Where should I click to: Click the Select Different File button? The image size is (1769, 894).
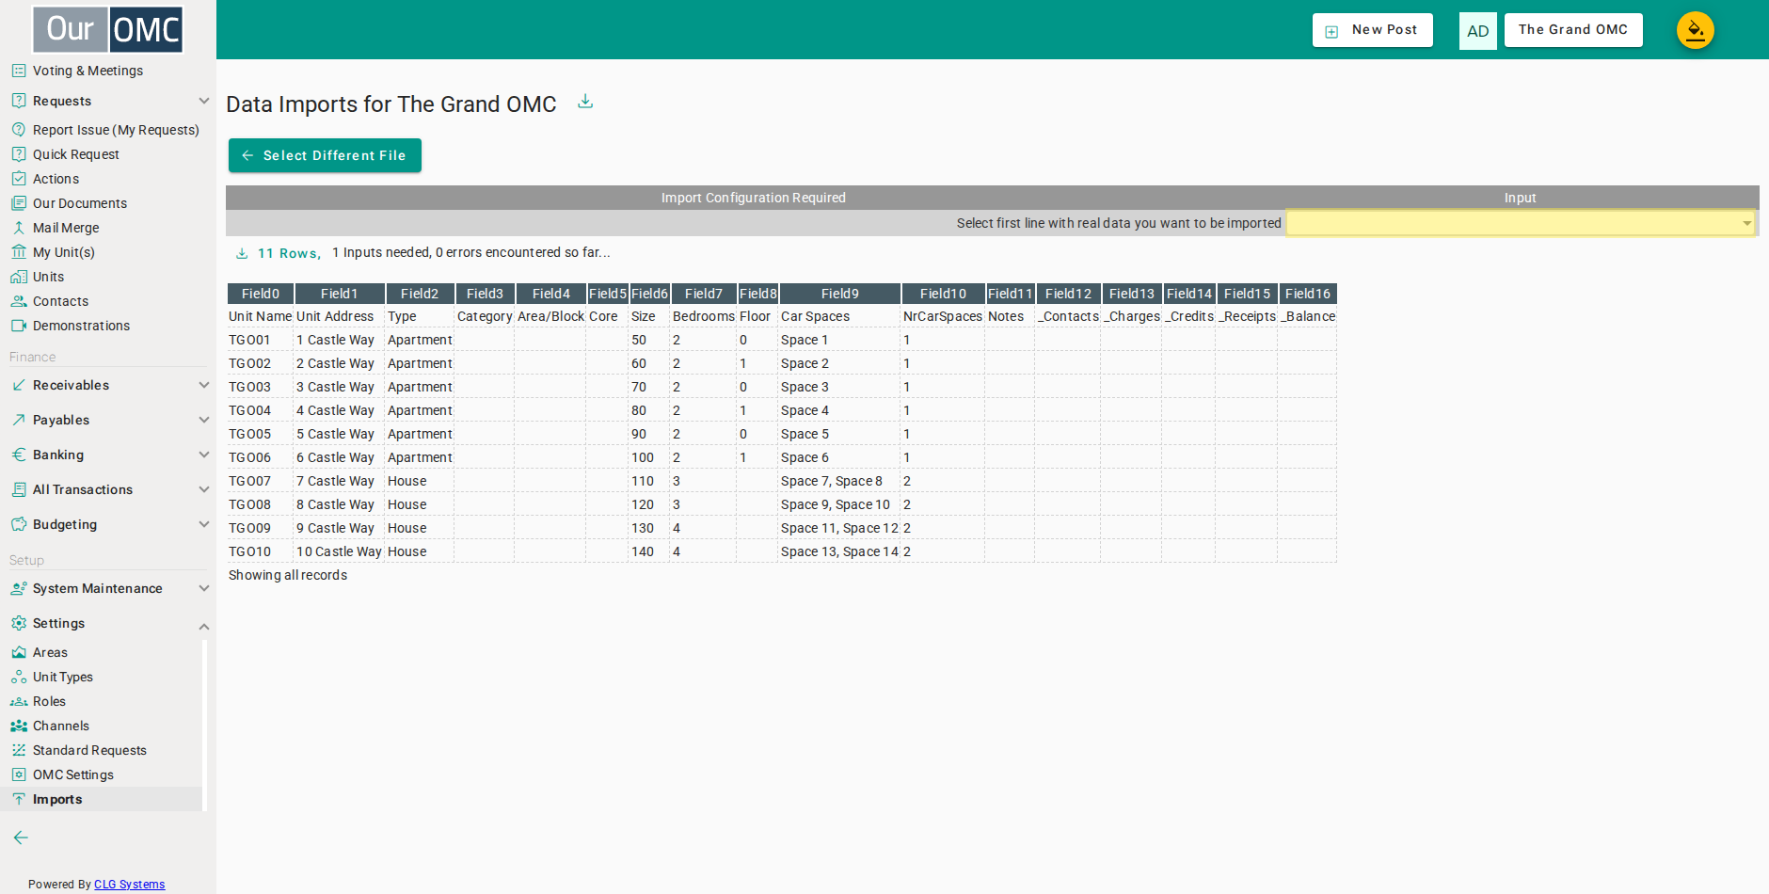tap(325, 155)
